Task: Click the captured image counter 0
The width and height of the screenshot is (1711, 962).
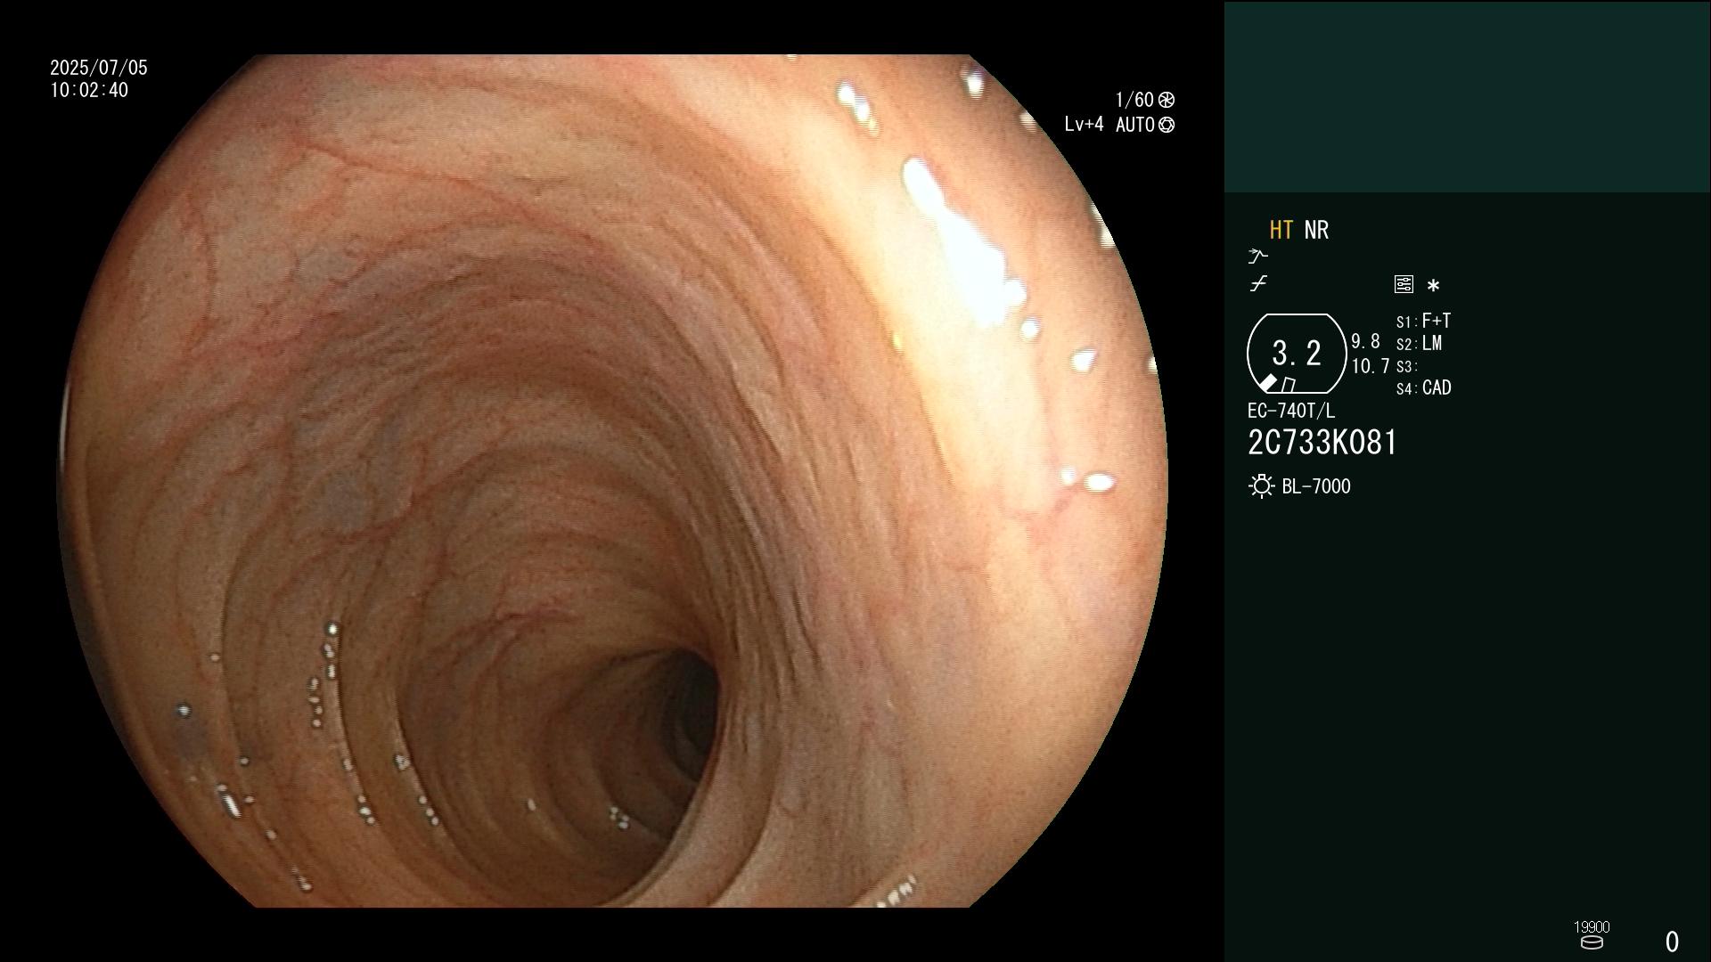Action: tap(1672, 942)
